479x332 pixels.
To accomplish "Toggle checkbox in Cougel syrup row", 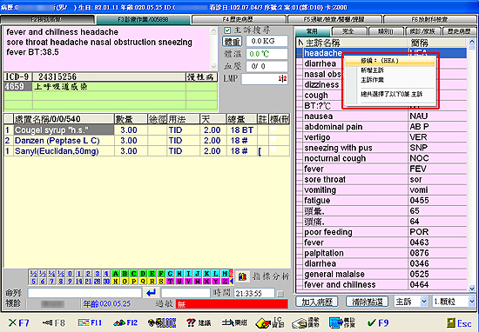I will [273, 129].
